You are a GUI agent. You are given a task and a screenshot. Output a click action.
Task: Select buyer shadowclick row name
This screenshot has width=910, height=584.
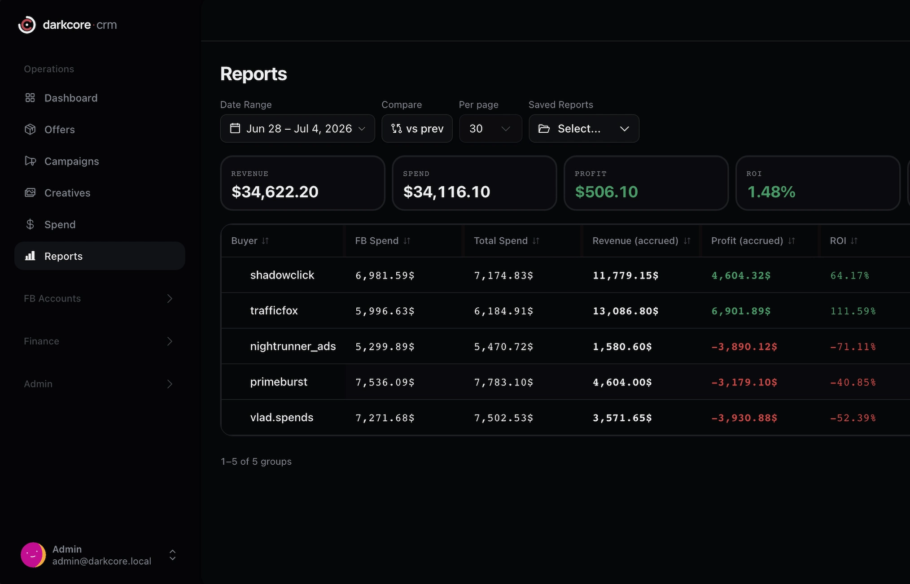(x=282, y=275)
